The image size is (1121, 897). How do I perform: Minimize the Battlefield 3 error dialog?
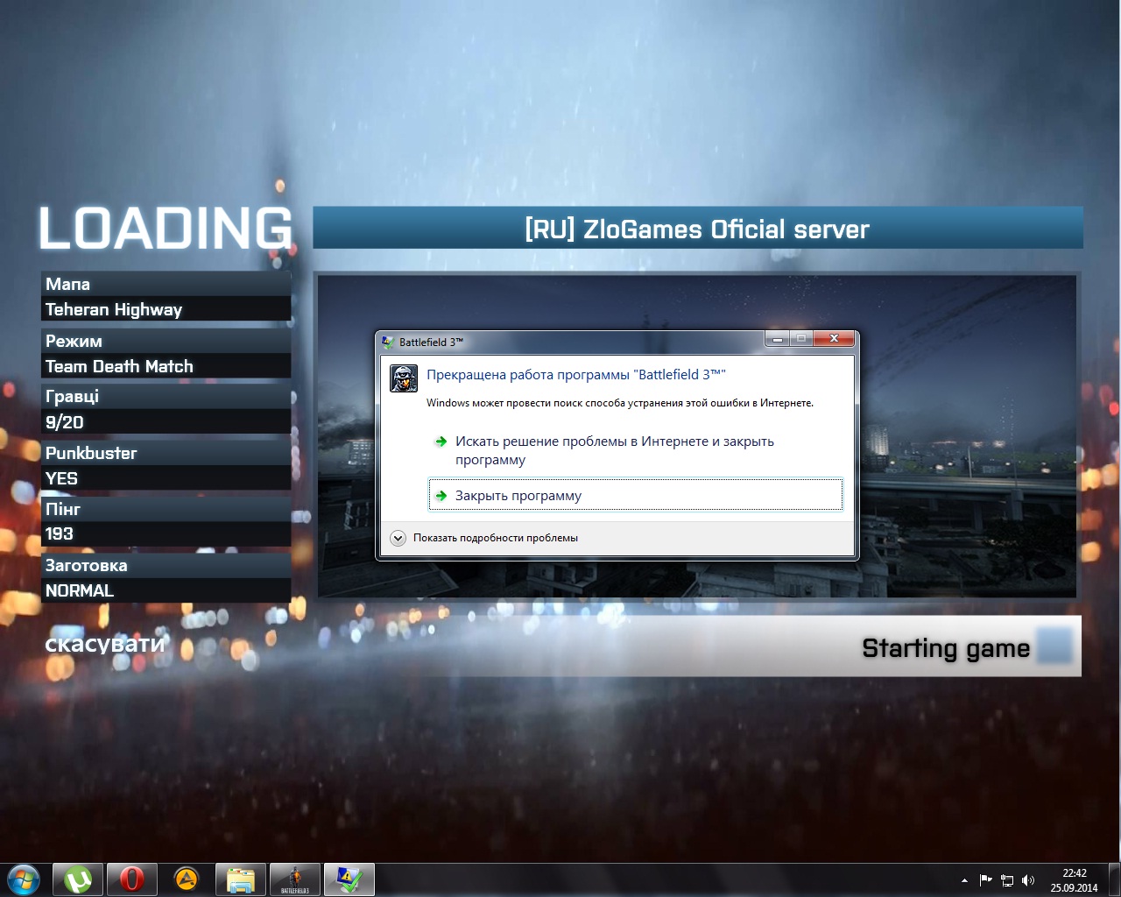point(778,338)
